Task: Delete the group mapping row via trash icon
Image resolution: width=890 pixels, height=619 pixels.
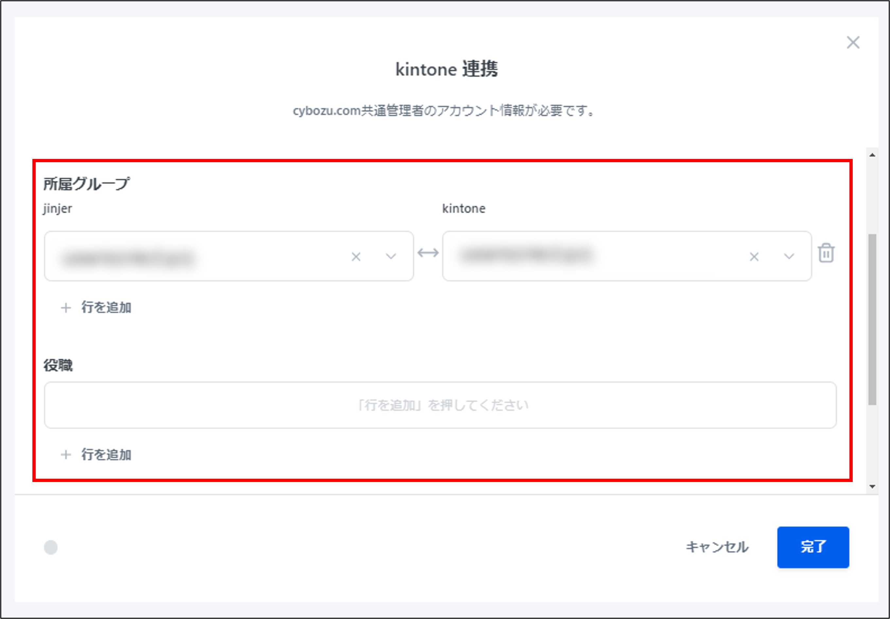Action: (x=827, y=254)
